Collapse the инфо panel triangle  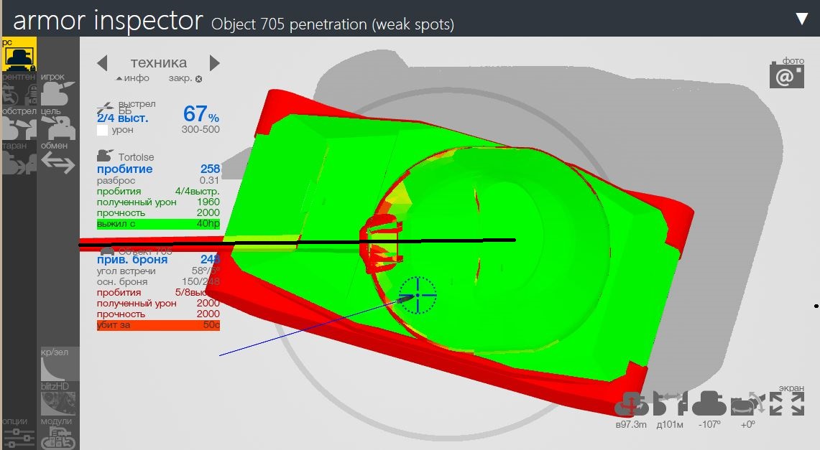(119, 79)
